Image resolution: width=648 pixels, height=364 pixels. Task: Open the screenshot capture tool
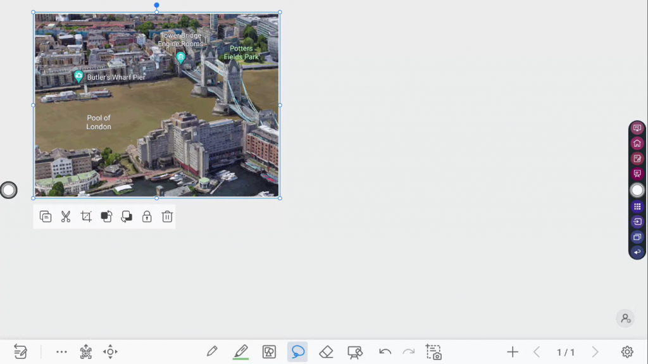[433, 352]
